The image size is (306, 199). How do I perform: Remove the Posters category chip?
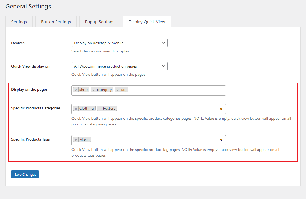[x=99, y=109]
